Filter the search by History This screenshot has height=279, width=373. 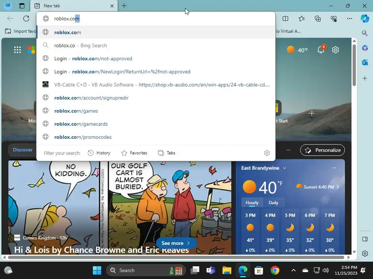(x=99, y=153)
